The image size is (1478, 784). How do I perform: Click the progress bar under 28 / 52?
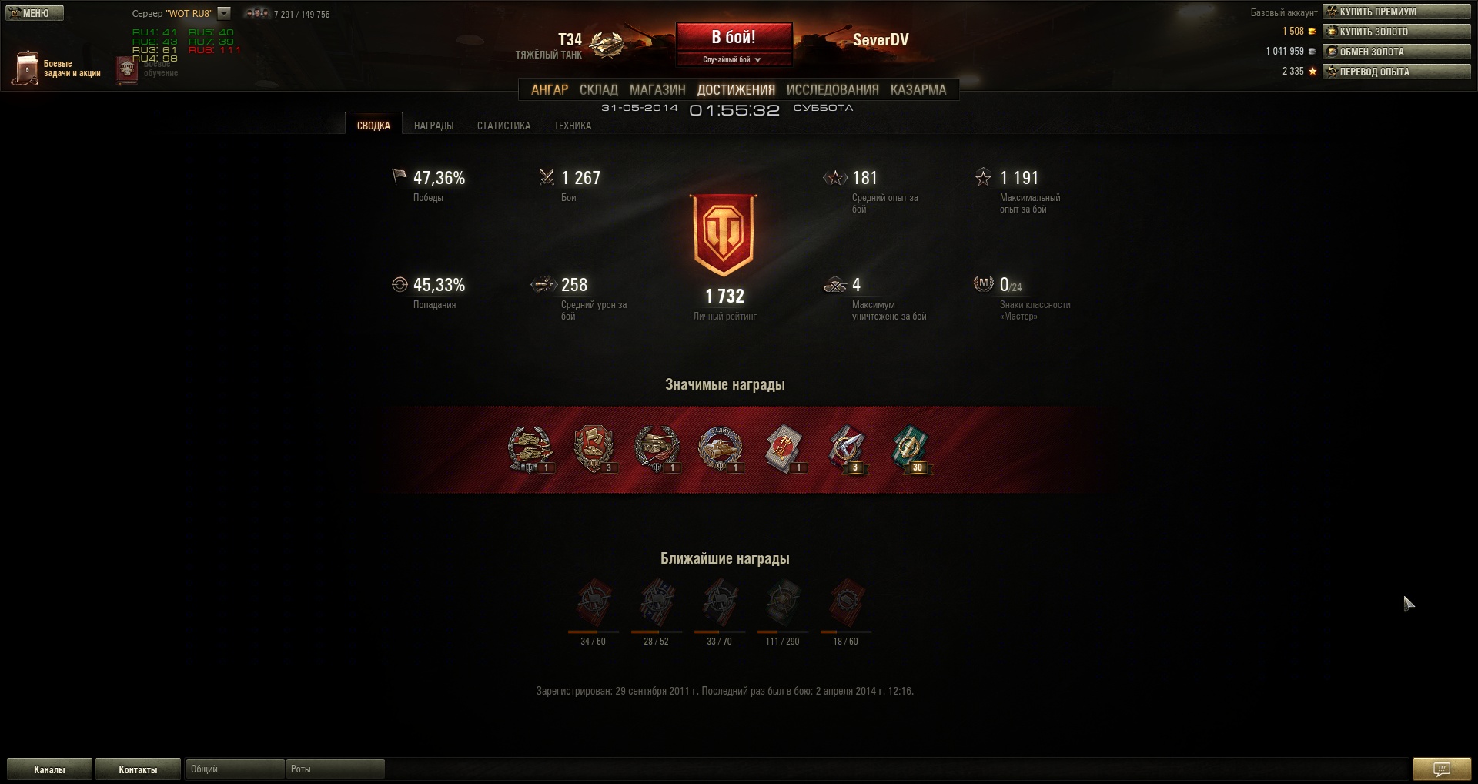click(x=657, y=632)
